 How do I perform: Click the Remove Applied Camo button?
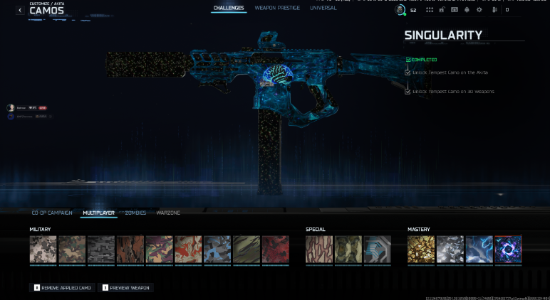click(62, 288)
